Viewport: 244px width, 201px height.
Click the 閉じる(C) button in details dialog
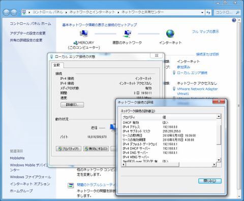coord(210,181)
